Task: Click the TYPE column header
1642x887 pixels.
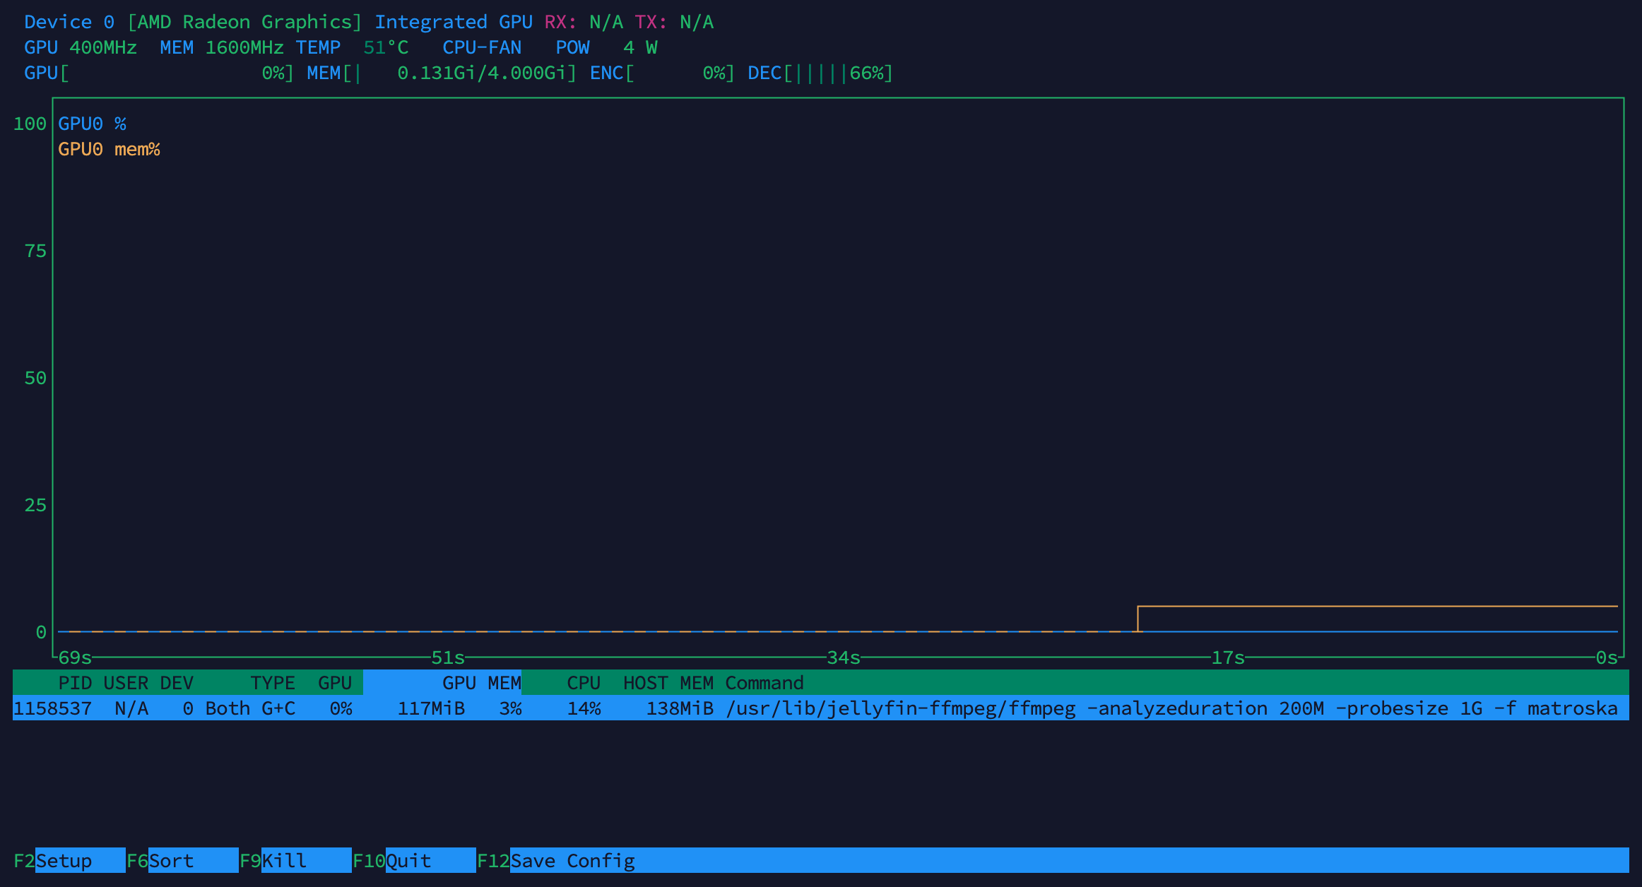Action: coord(273,683)
